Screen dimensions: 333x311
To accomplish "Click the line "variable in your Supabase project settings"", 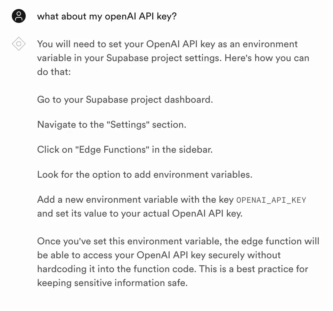I will (x=129, y=58).
